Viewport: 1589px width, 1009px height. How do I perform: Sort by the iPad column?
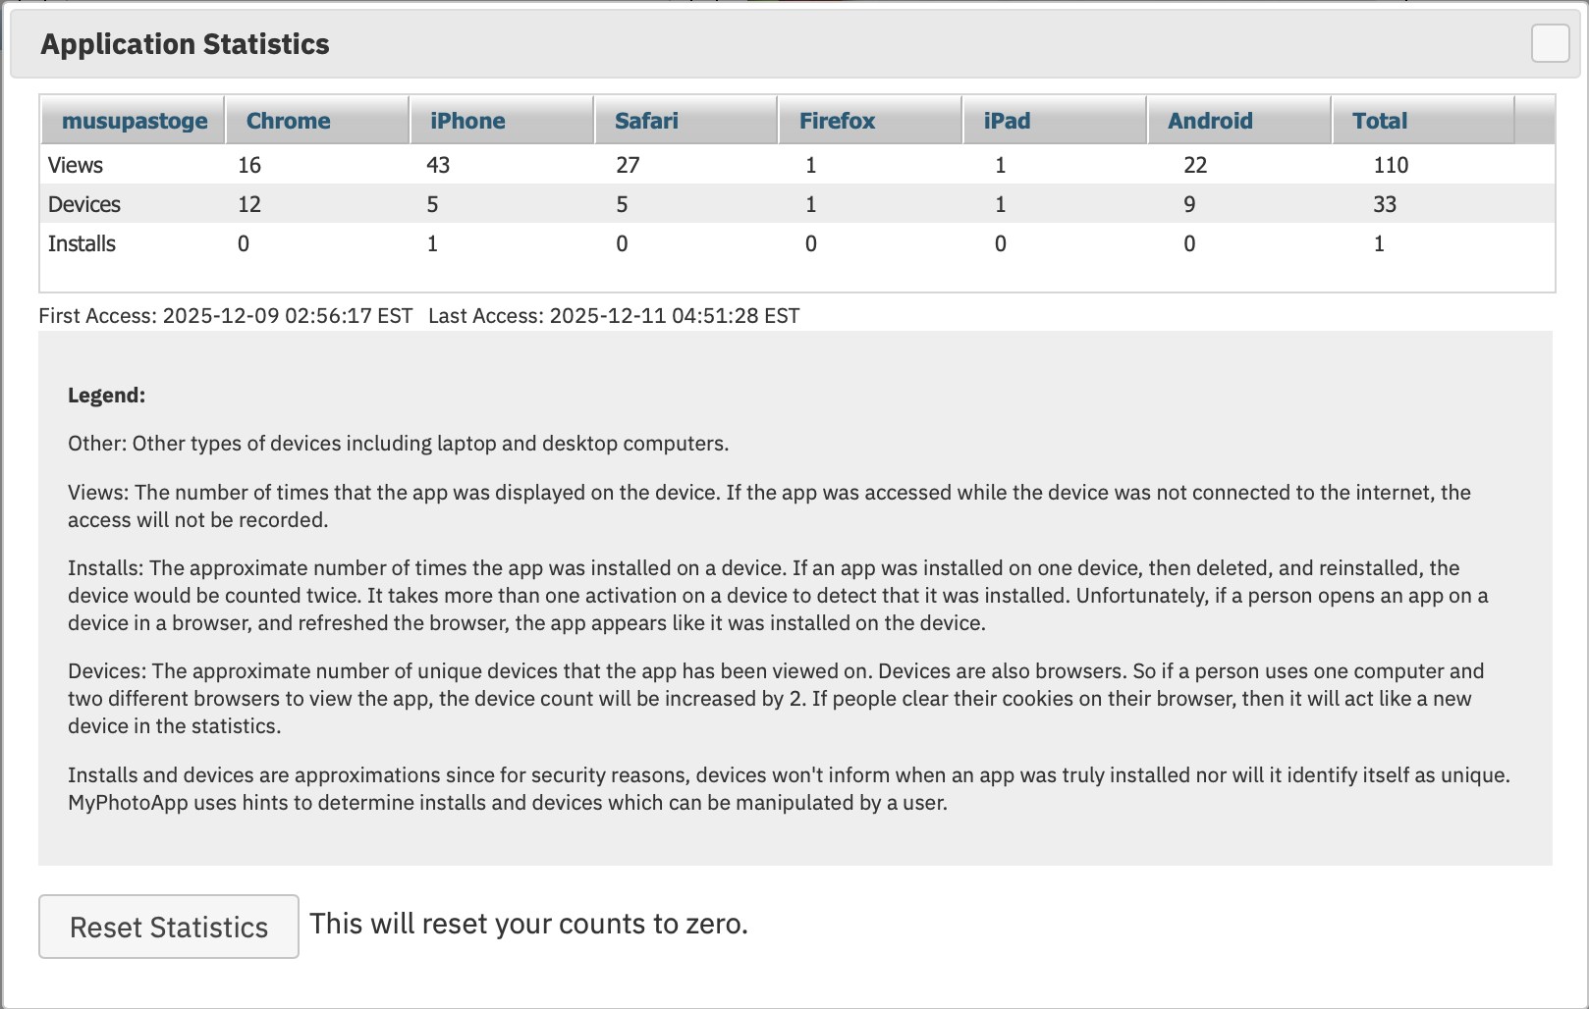1007,121
